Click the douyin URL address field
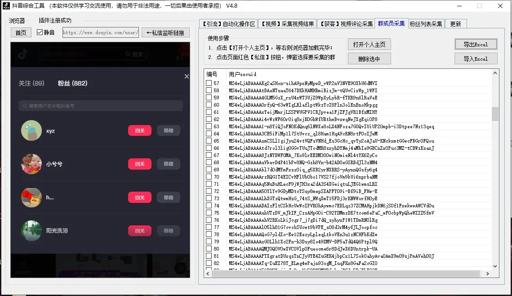Viewport: 512px width, 296px height. point(101,33)
